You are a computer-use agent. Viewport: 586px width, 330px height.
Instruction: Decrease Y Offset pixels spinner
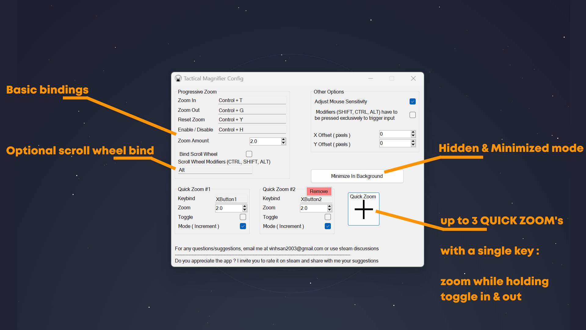click(x=413, y=145)
